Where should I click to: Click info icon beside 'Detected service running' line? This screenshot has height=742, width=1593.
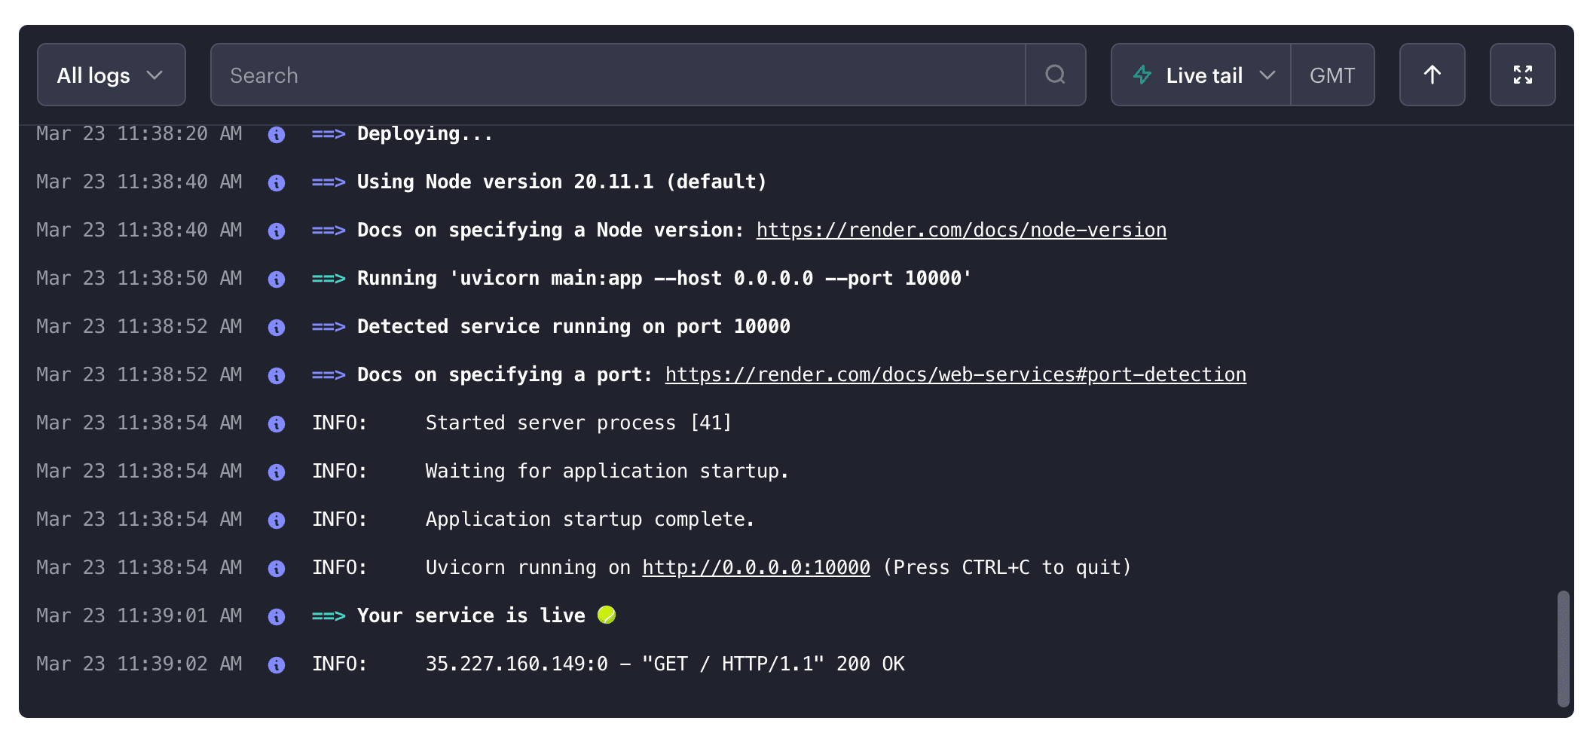277,328
